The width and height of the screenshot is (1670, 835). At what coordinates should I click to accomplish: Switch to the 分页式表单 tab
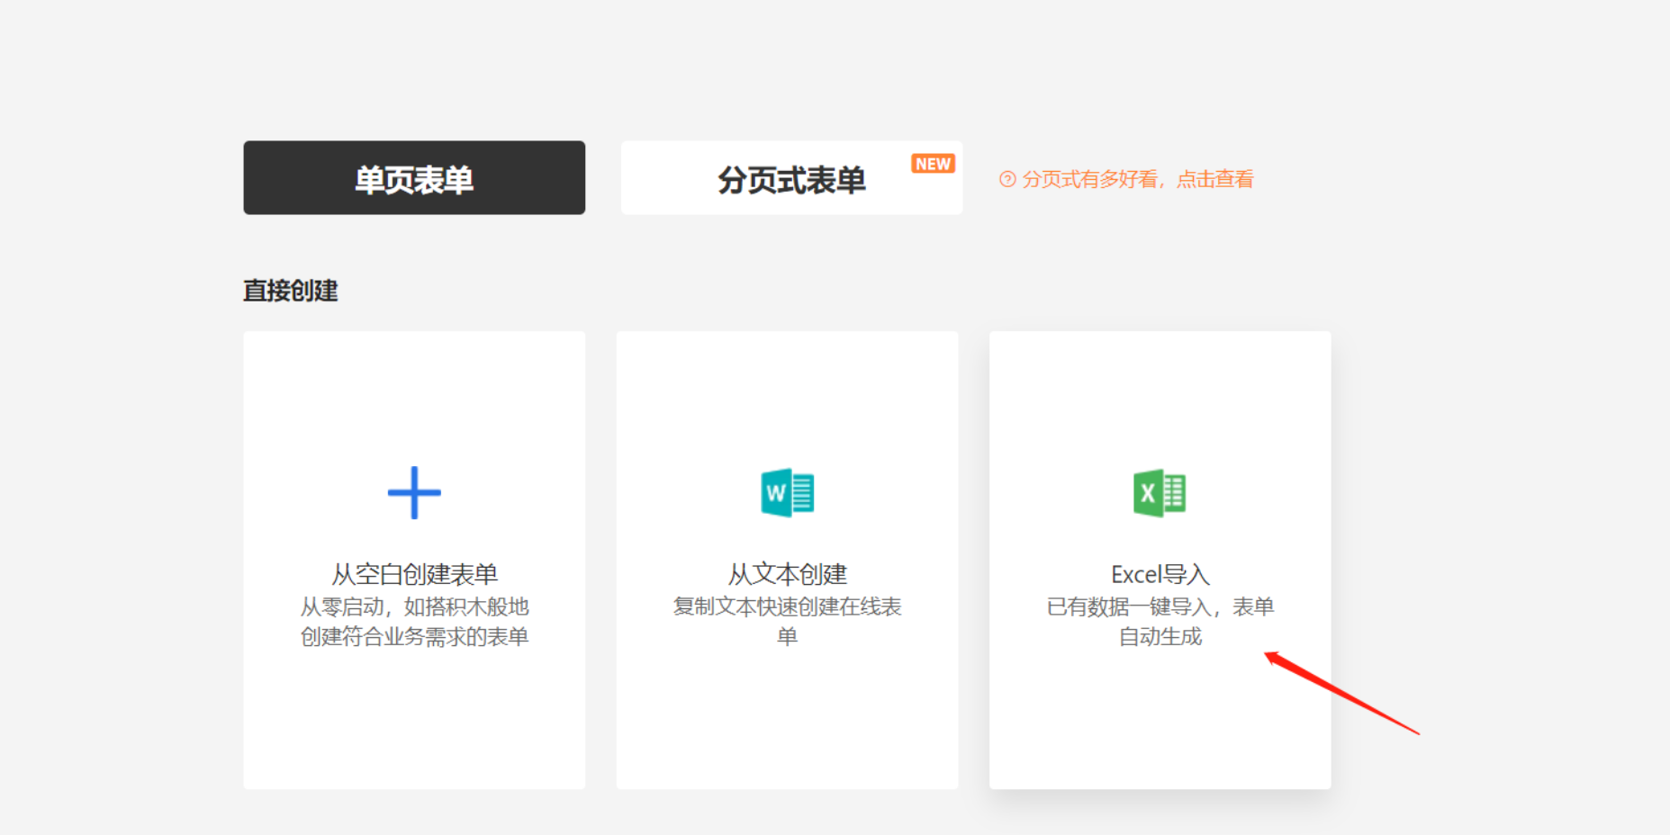792,177
